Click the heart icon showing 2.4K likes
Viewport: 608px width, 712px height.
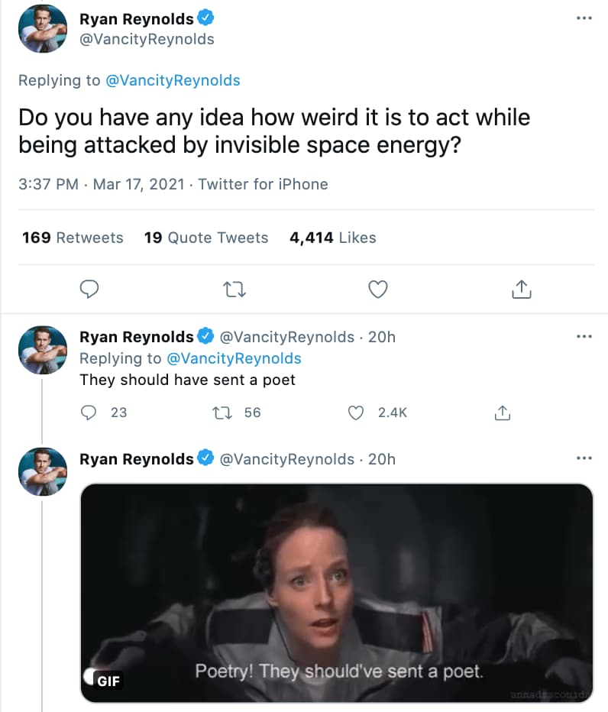(x=356, y=412)
